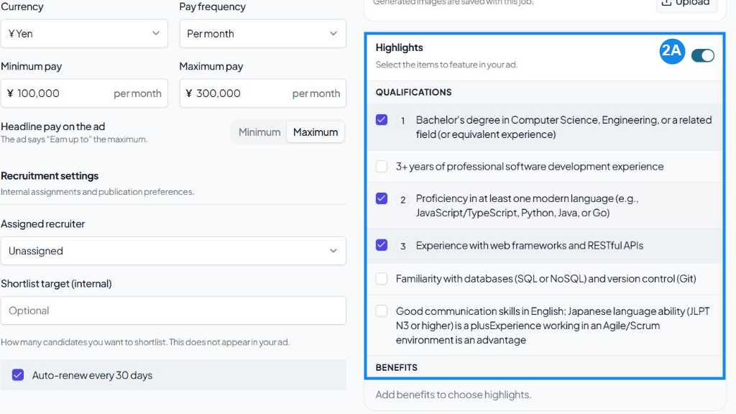The height and width of the screenshot is (414, 736).
Task: Check the databases and Git familiarity qualification
Action: point(382,278)
